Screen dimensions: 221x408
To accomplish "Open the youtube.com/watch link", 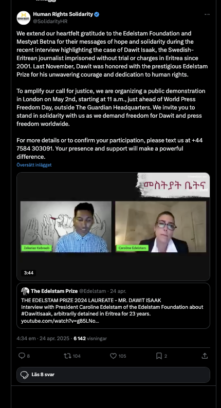I will click(x=60, y=321).
